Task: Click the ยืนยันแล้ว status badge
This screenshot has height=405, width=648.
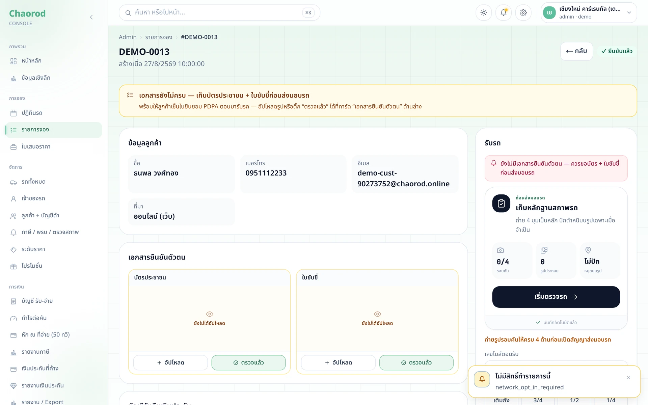Action: 617,51
